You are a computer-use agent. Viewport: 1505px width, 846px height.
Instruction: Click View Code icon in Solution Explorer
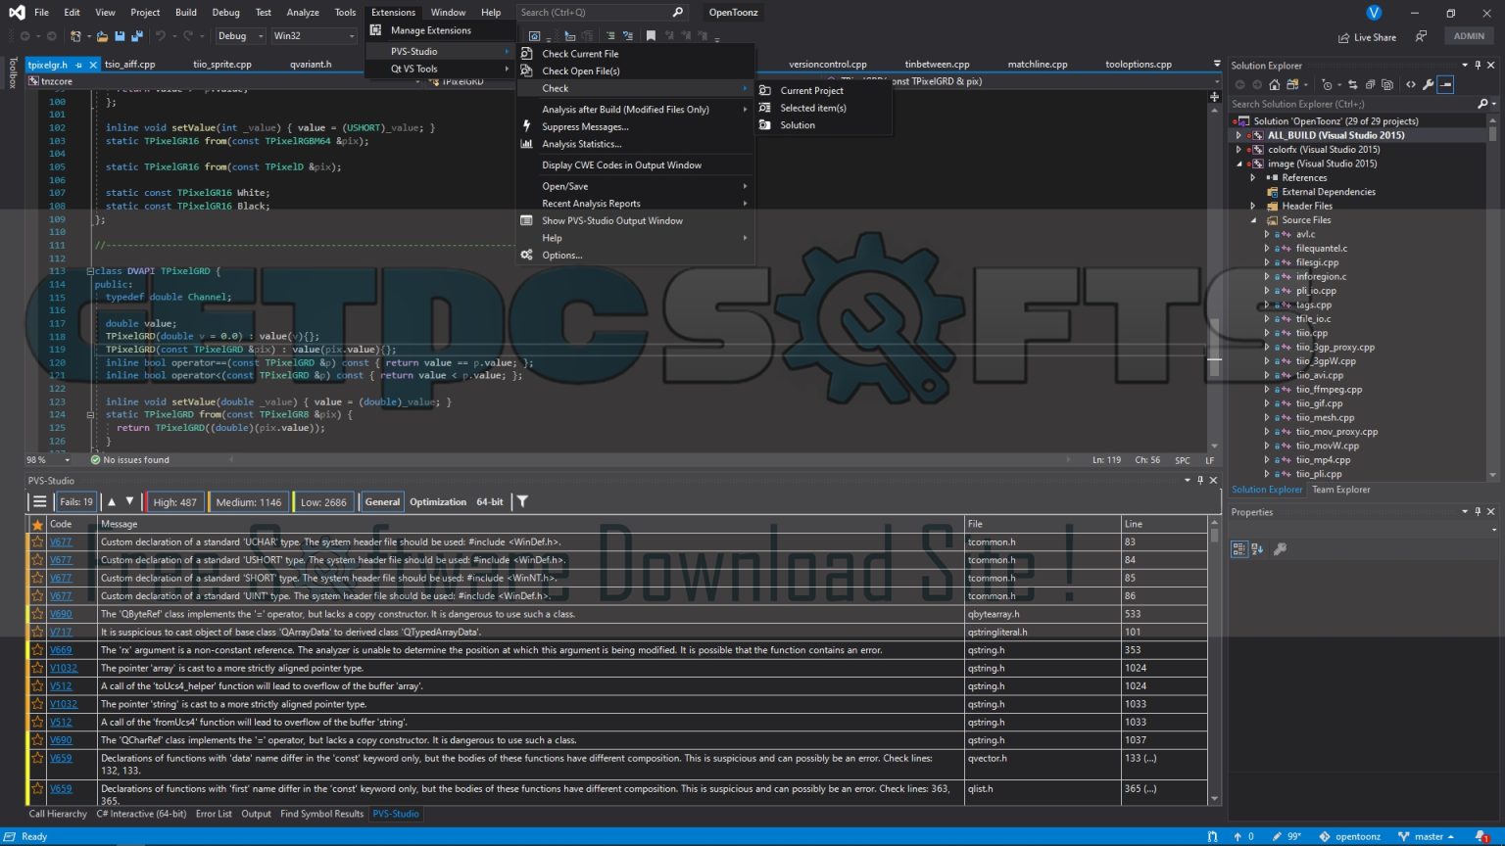pos(1411,84)
